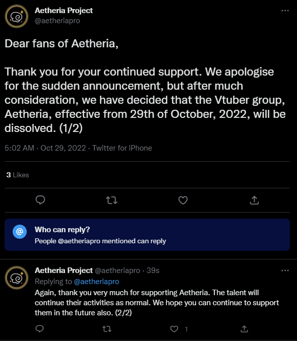Click the @aetheriapro handle under header name
The height and width of the screenshot is (341, 297).
[57, 21]
